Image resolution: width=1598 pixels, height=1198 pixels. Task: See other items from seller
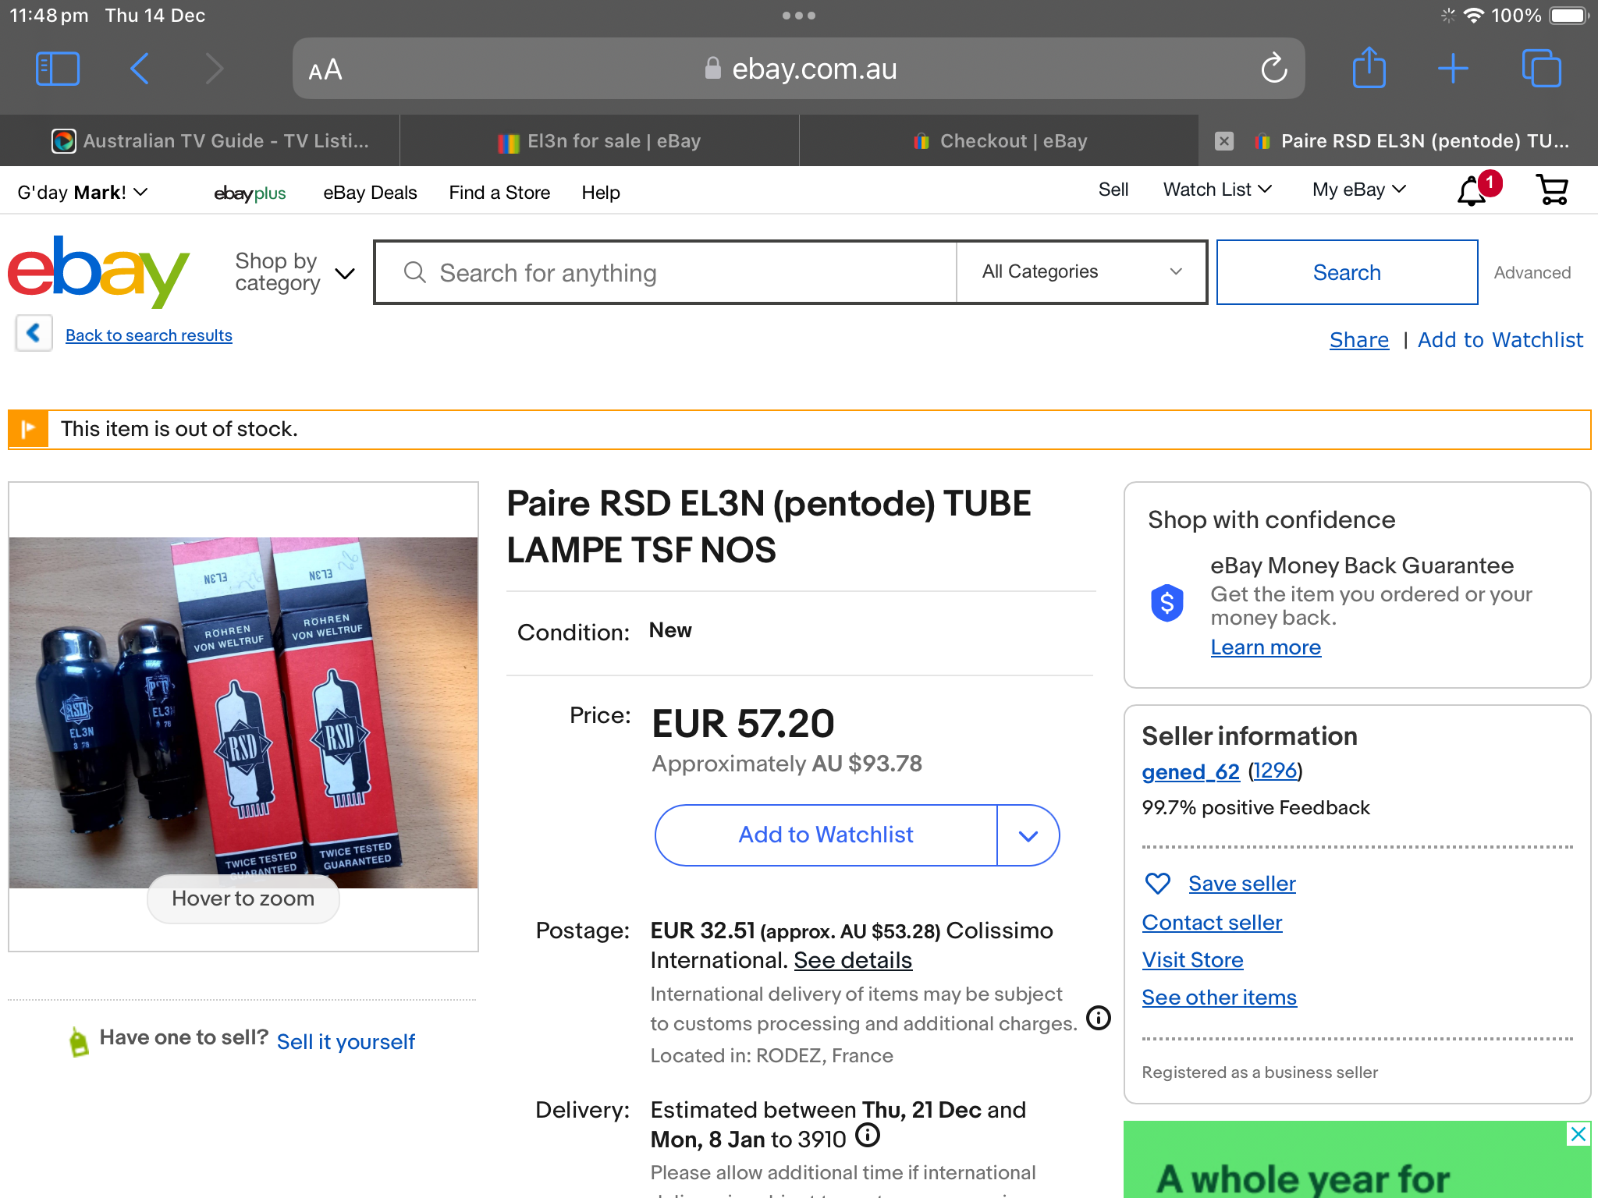pyautogui.click(x=1219, y=998)
